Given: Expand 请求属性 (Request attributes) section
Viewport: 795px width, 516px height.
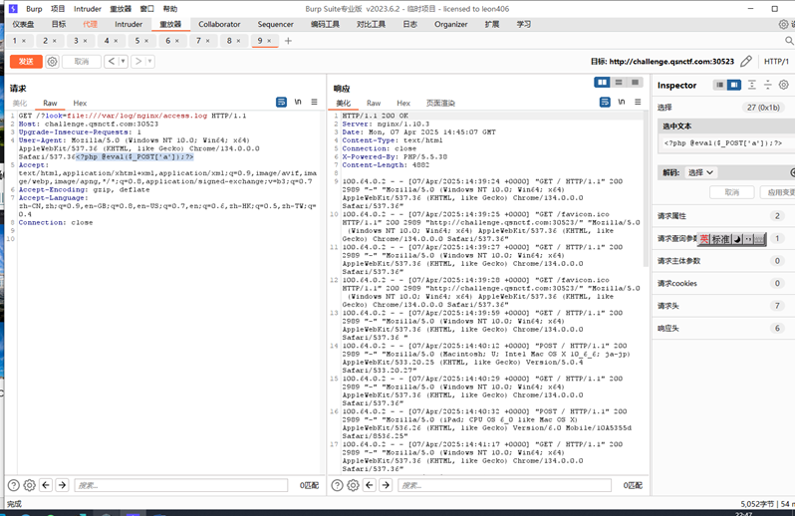Looking at the screenshot, I should click(x=723, y=216).
